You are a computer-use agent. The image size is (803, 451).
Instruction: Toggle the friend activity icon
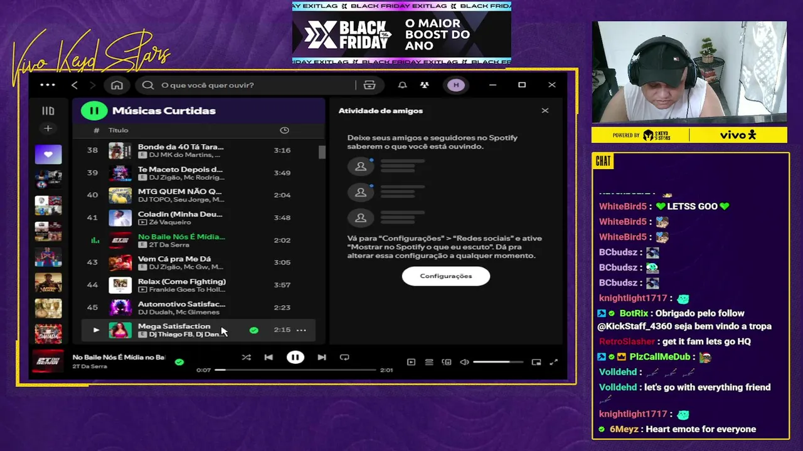pos(425,85)
